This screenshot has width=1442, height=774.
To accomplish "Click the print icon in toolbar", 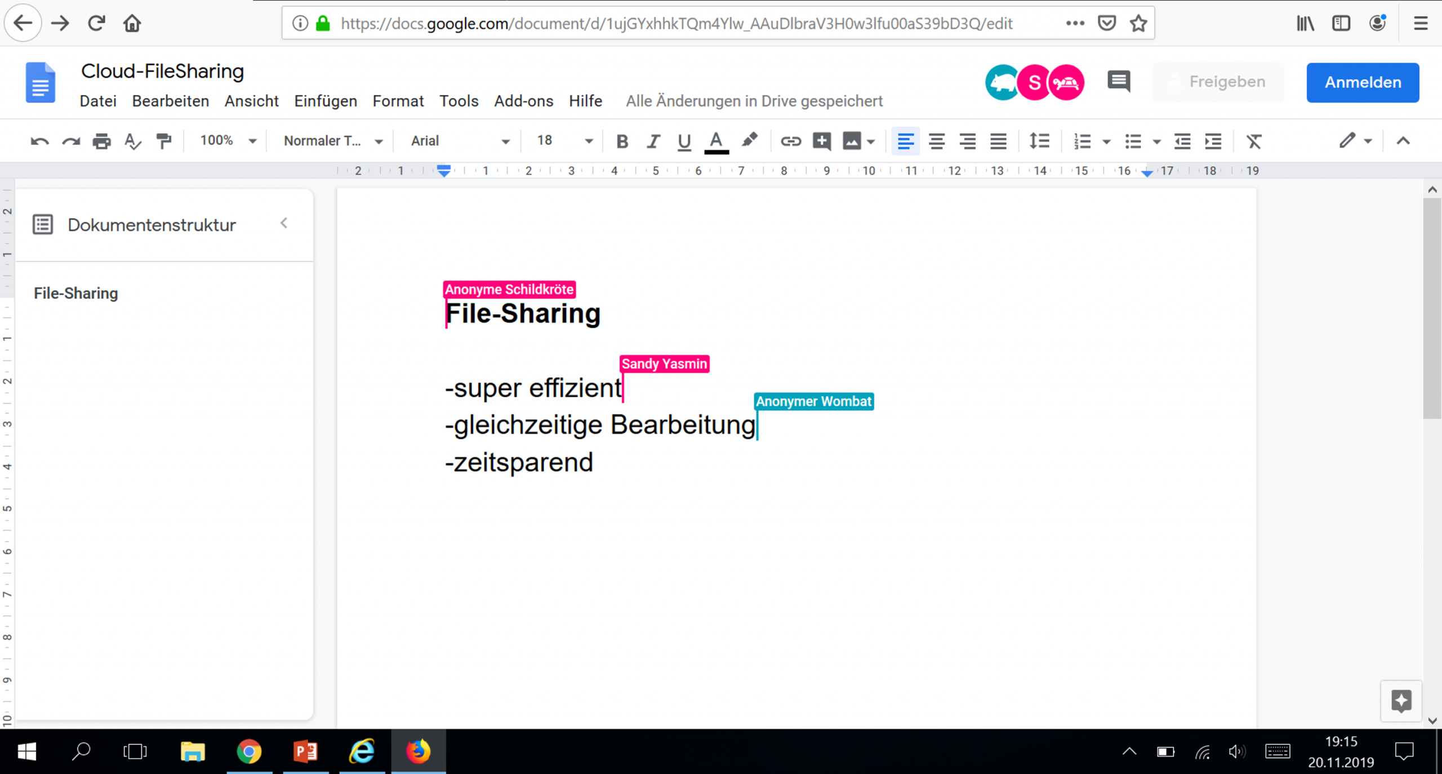I will click(101, 141).
